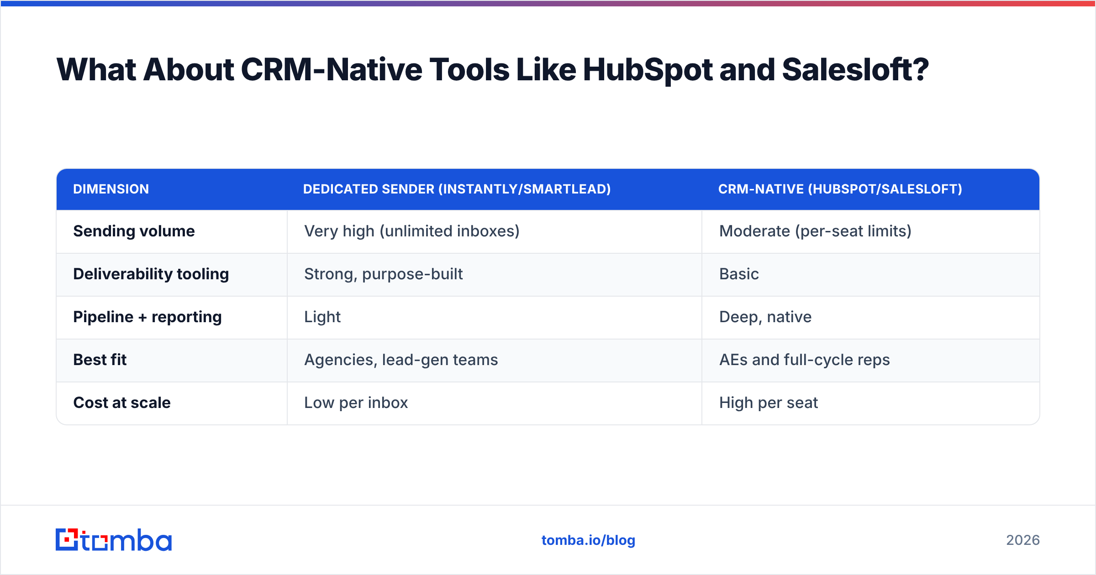Select the Pipeline + reporting row label
Image resolution: width=1096 pixels, height=575 pixels.
click(x=148, y=317)
